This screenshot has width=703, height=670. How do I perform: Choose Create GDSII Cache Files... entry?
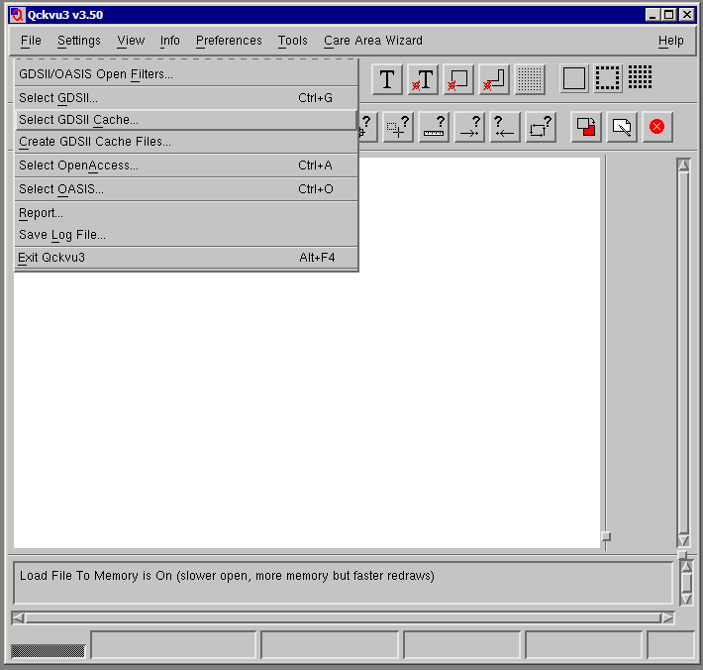[186, 142]
